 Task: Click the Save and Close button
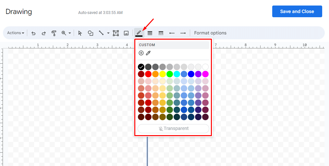click(297, 11)
